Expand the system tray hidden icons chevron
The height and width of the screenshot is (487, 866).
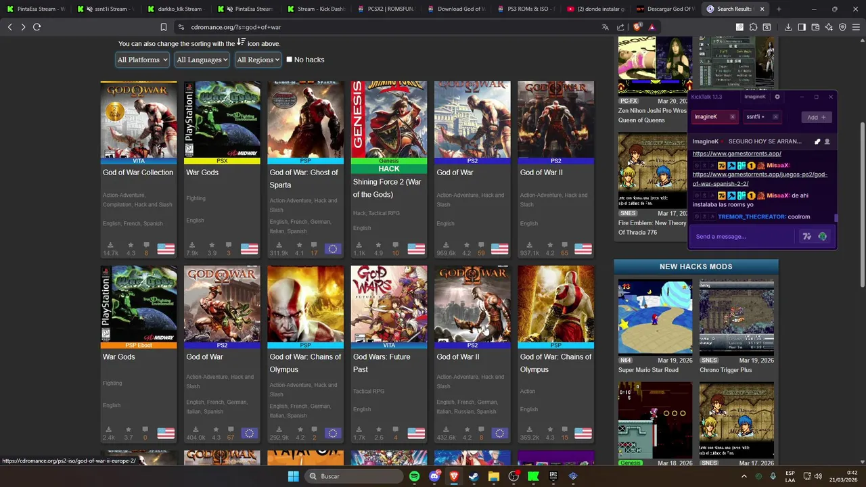744,476
